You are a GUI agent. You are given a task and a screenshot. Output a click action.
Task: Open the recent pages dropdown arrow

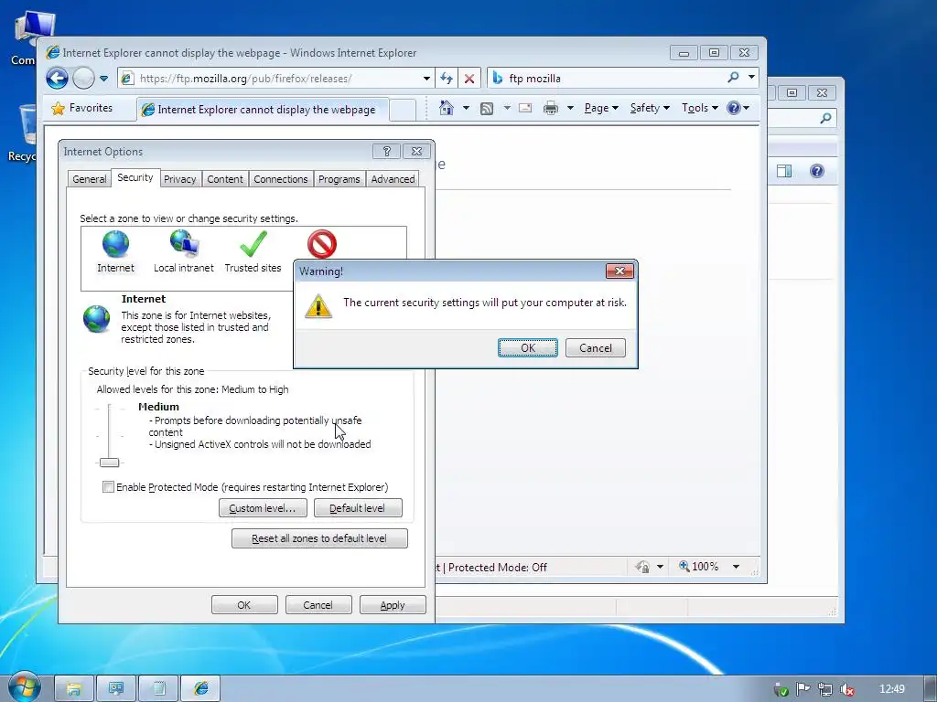tap(104, 79)
